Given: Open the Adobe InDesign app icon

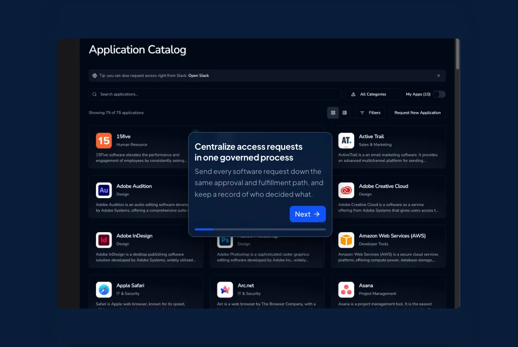Looking at the screenshot, I should coord(104,240).
